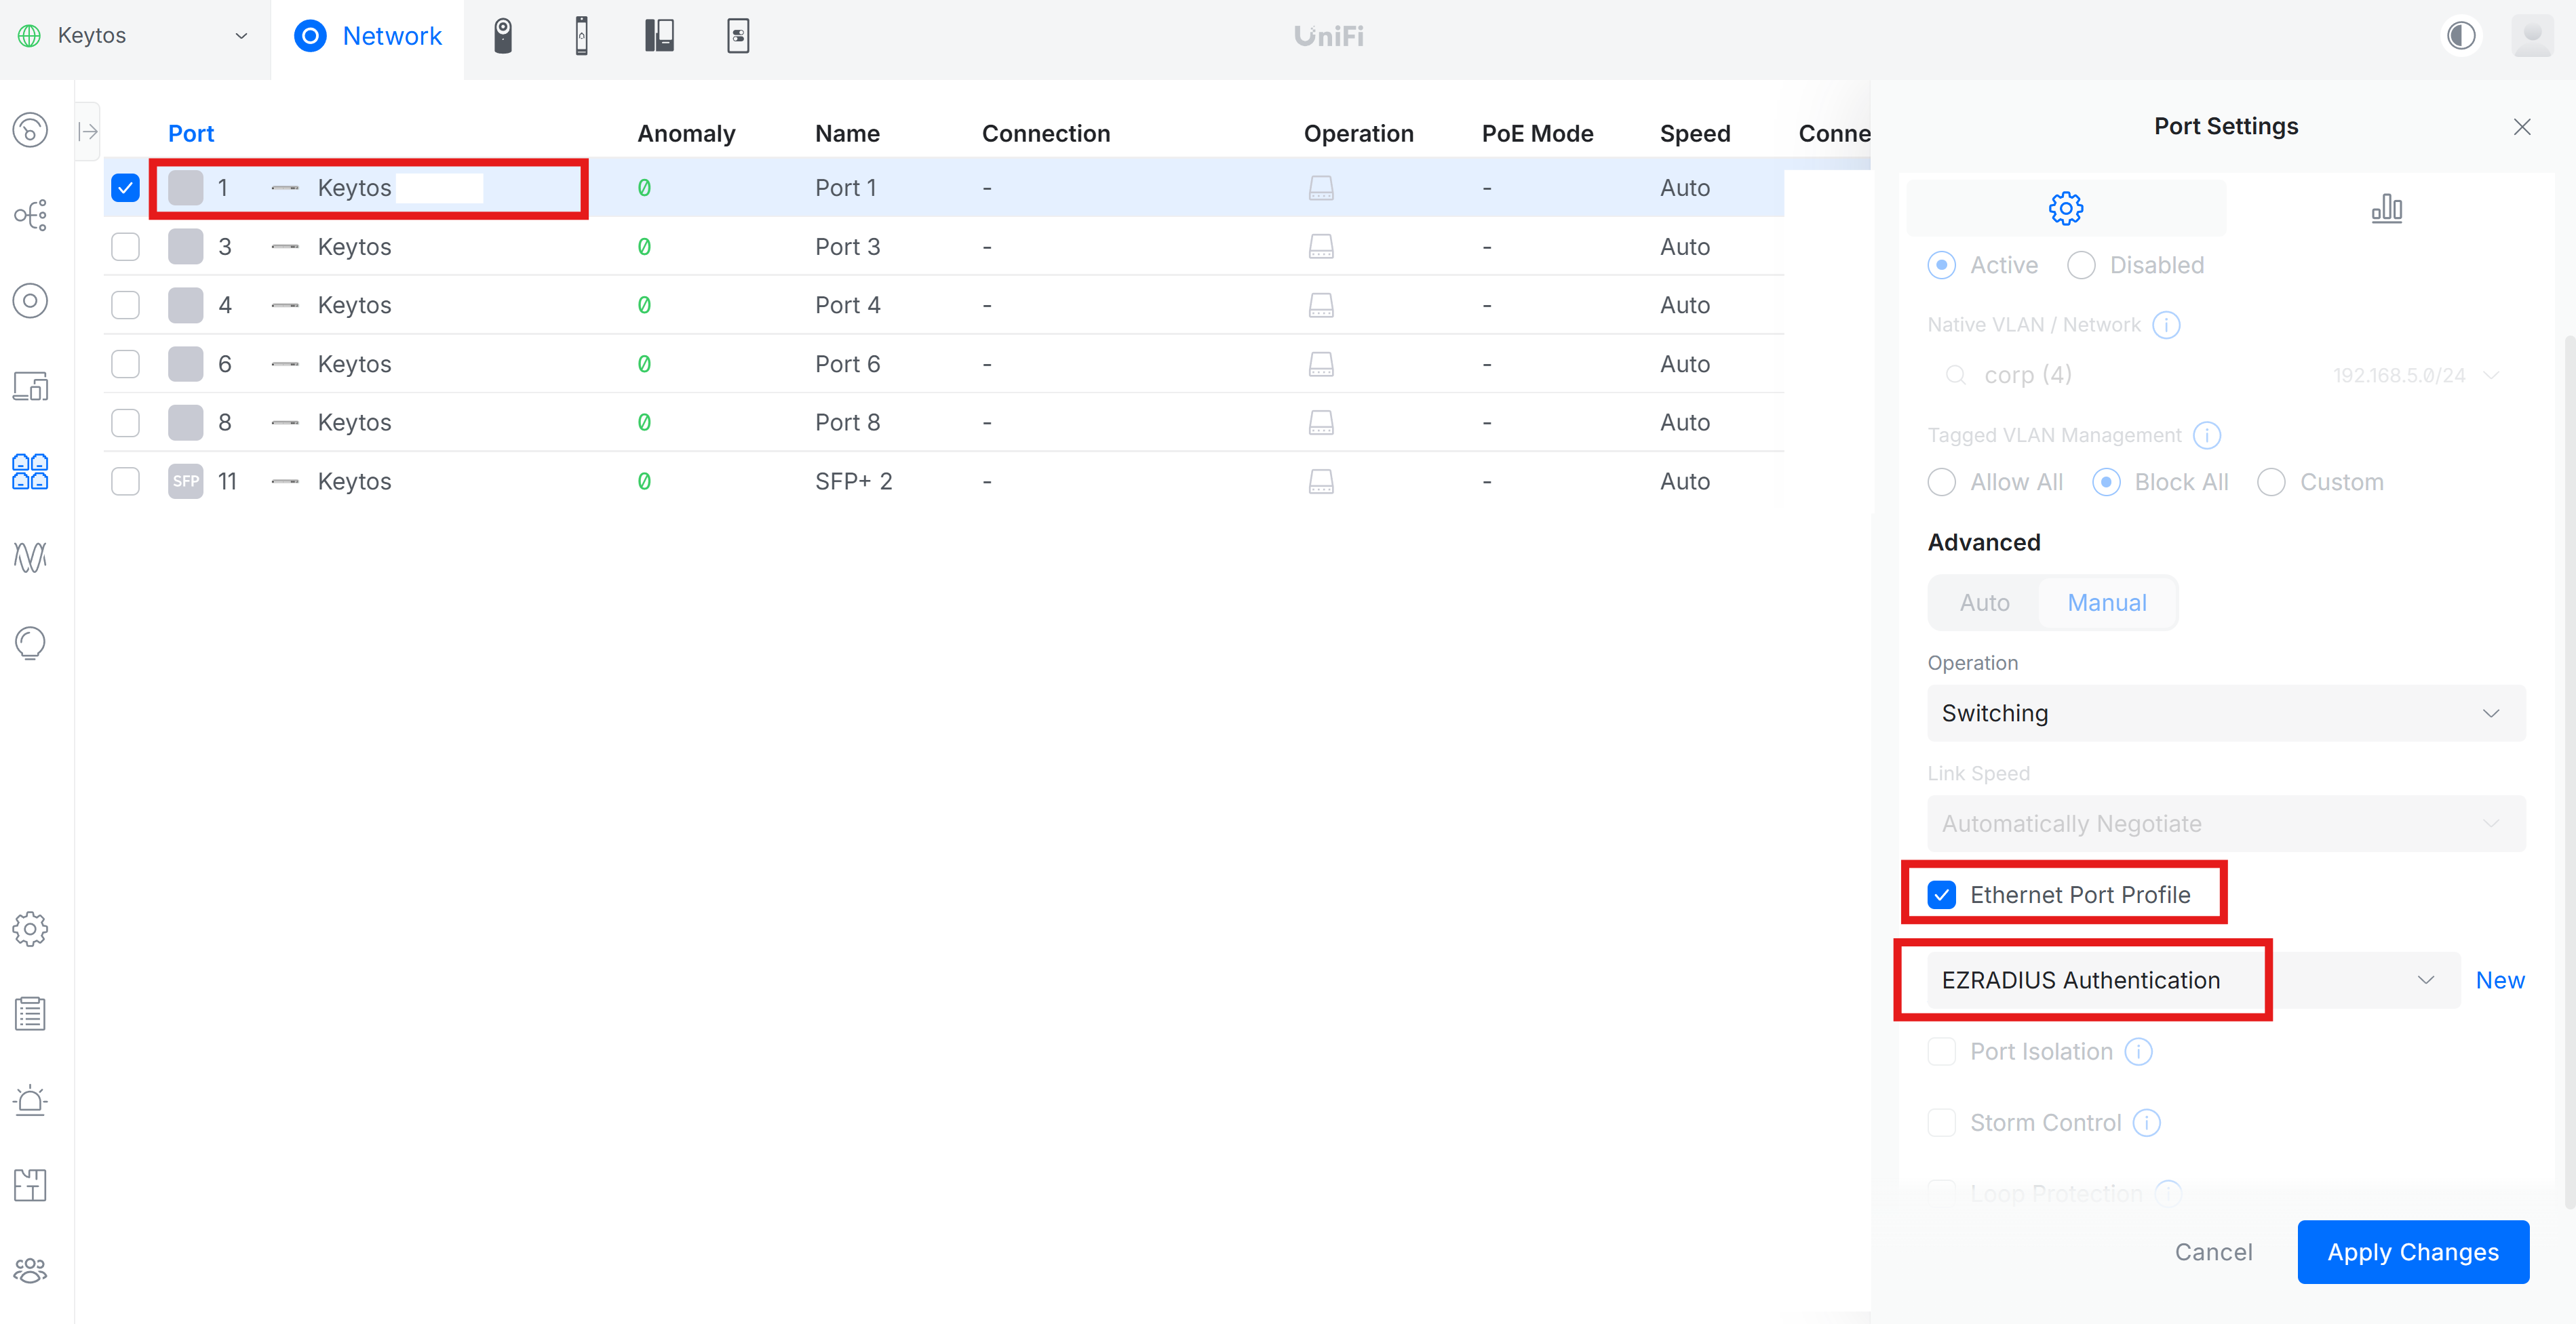This screenshot has height=1324, width=2576.
Task: Check the Port 6 row checkbox
Action: click(x=125, y=364)
